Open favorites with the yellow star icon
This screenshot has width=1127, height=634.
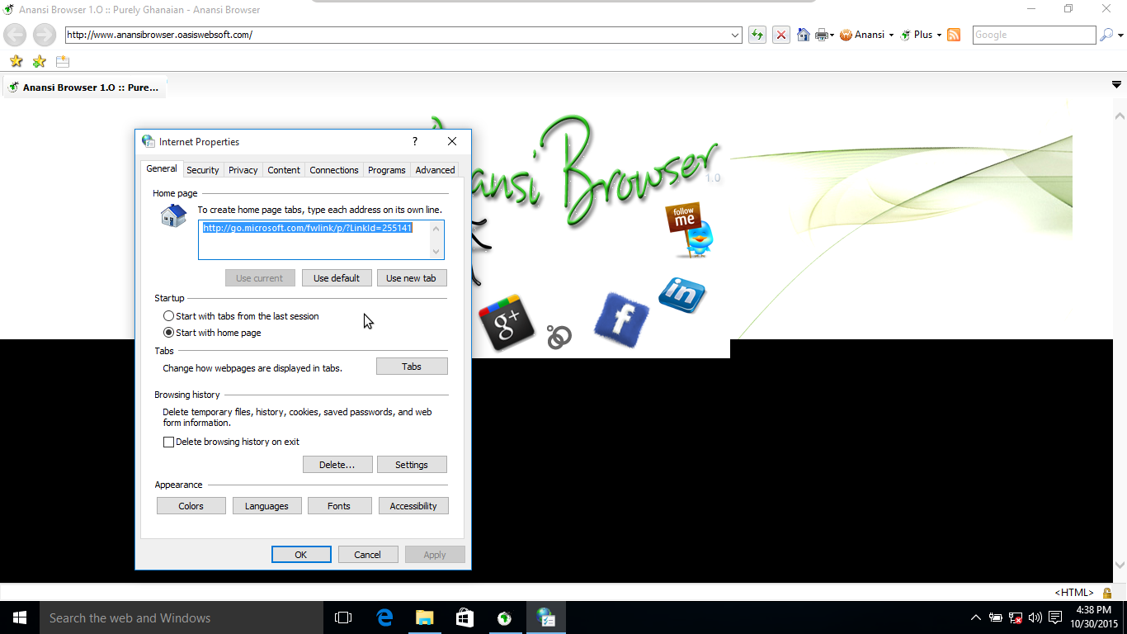[x=16, y=61]
